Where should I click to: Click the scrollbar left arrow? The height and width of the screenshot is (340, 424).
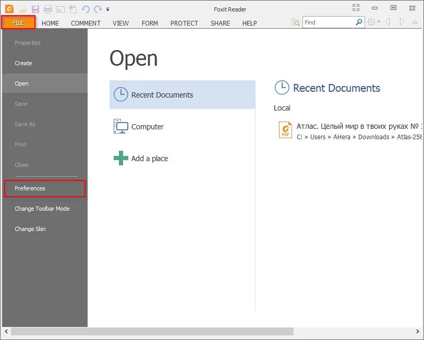(6, 331)
